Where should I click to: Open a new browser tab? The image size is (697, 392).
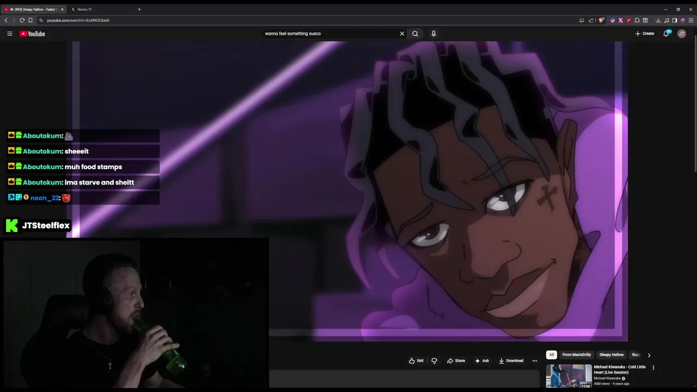[139, 9]
